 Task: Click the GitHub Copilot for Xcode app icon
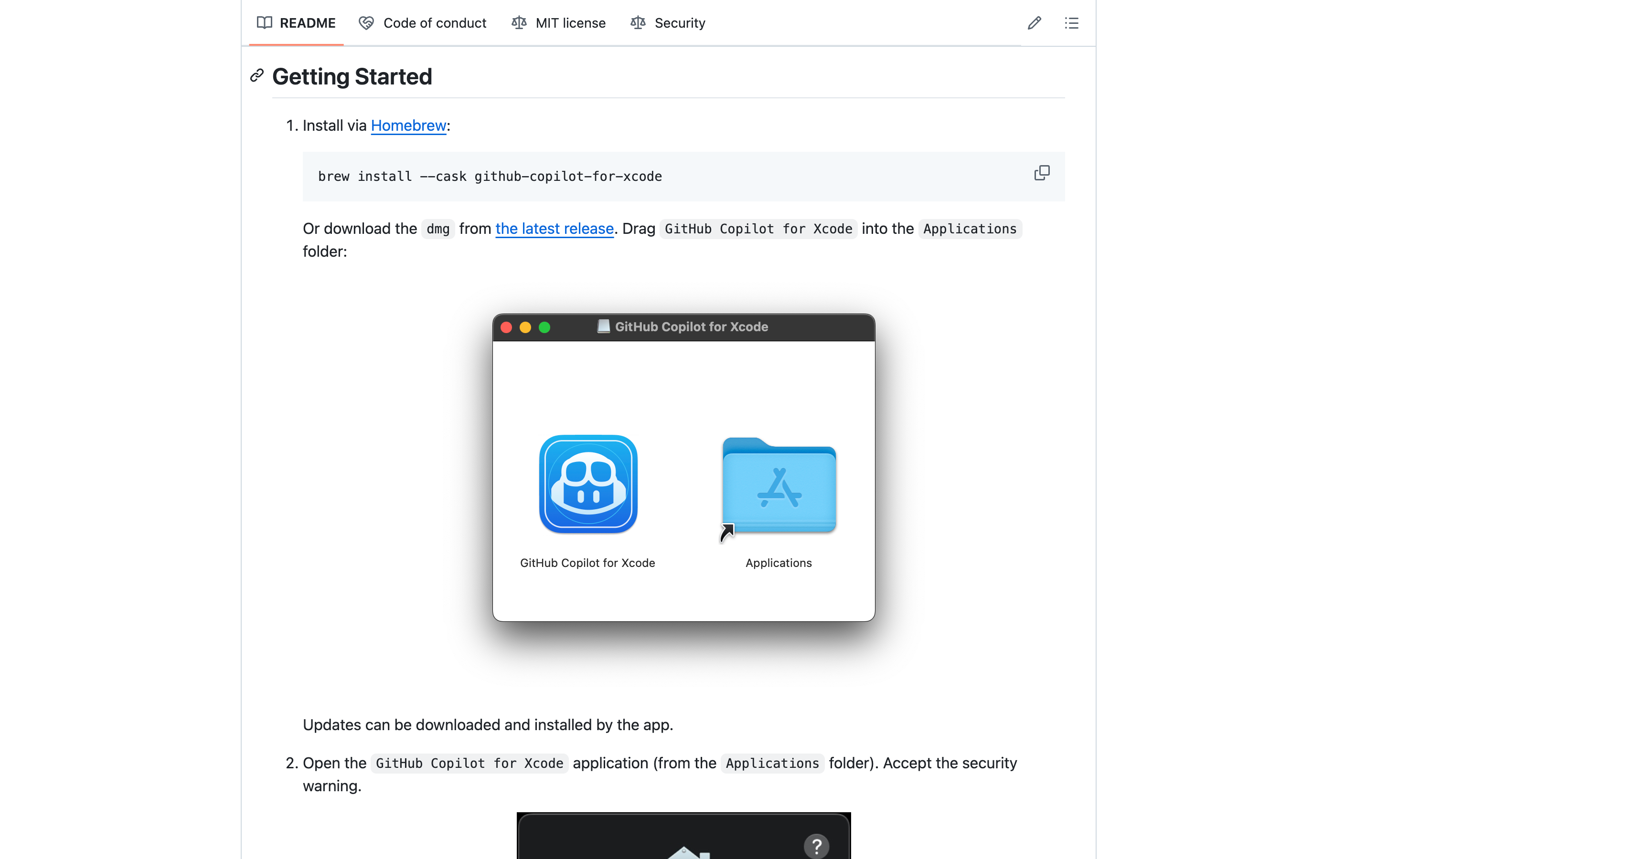click(587, 484)
